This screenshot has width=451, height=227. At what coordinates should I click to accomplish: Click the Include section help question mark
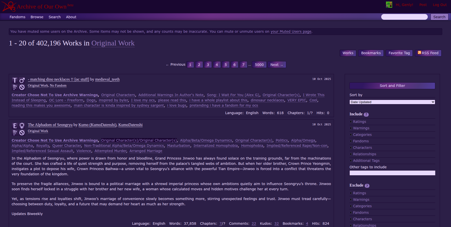pyautogui.click(x=366, y=115)
